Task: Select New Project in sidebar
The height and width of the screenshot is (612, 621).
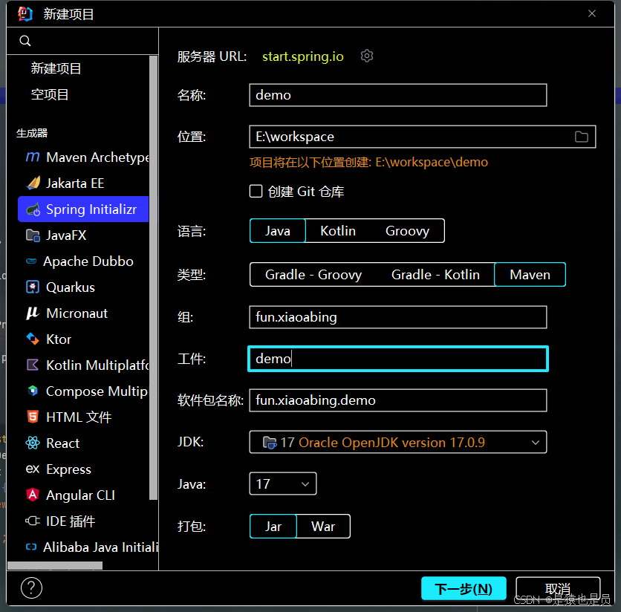Action: coord(56,68)
